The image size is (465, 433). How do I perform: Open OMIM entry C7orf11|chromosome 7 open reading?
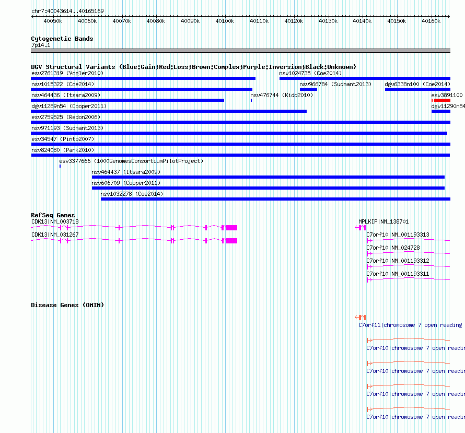coord(411,325)
